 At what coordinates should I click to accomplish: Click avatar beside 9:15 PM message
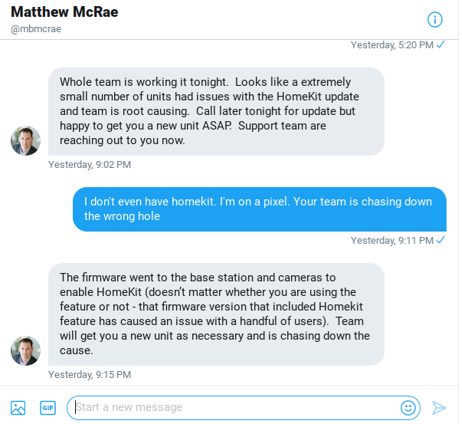pyautogui.click(x=25, y=350)
